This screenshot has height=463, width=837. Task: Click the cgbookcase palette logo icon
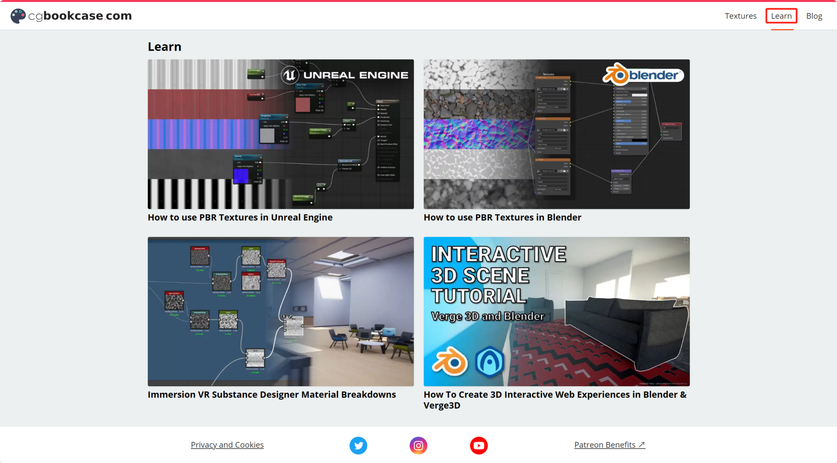point(18,16)
